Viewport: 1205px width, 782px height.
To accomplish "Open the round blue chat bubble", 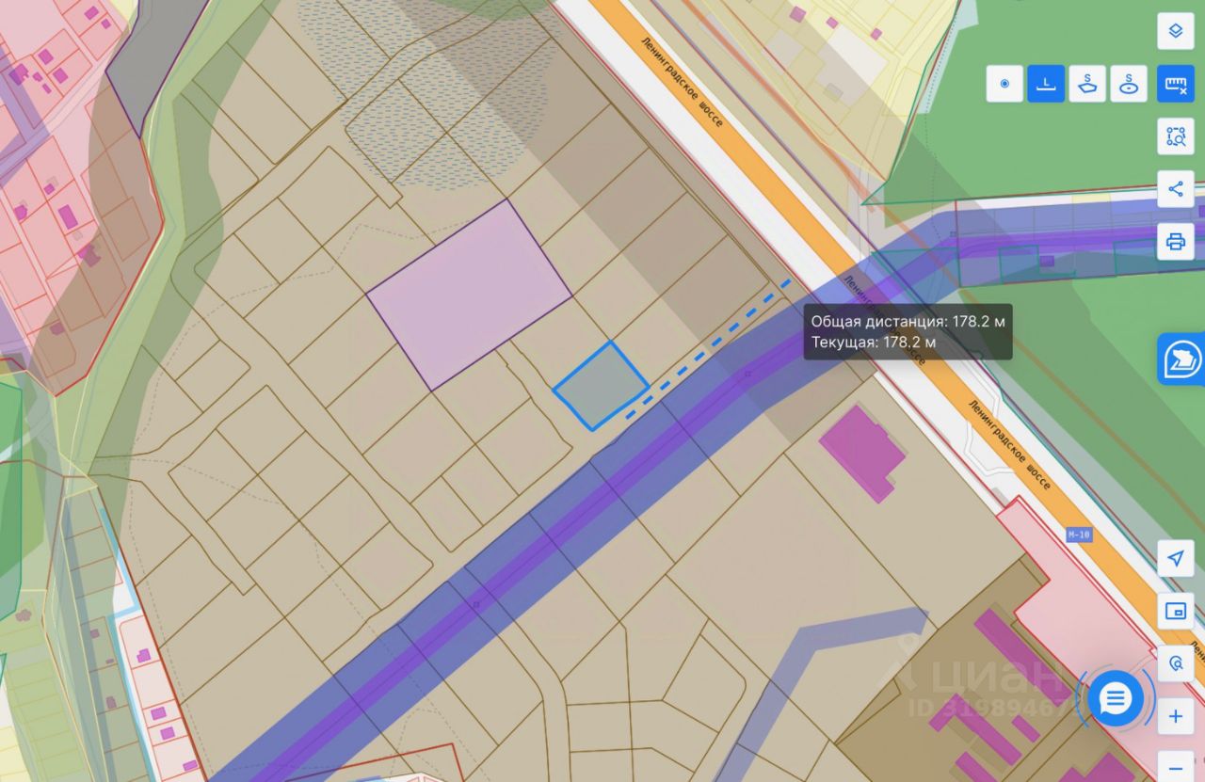I will click(1116, 699).
